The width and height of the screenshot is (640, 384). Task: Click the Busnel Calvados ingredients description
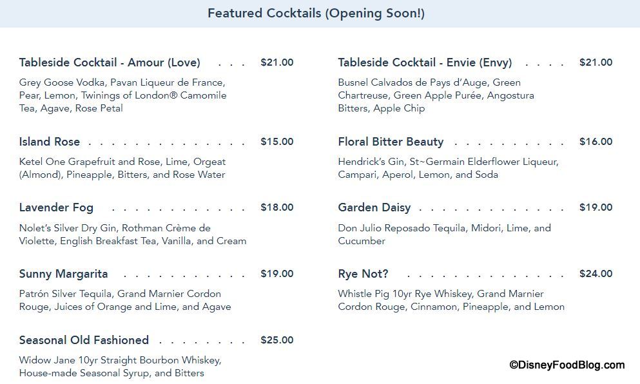[x=436, y=95]
